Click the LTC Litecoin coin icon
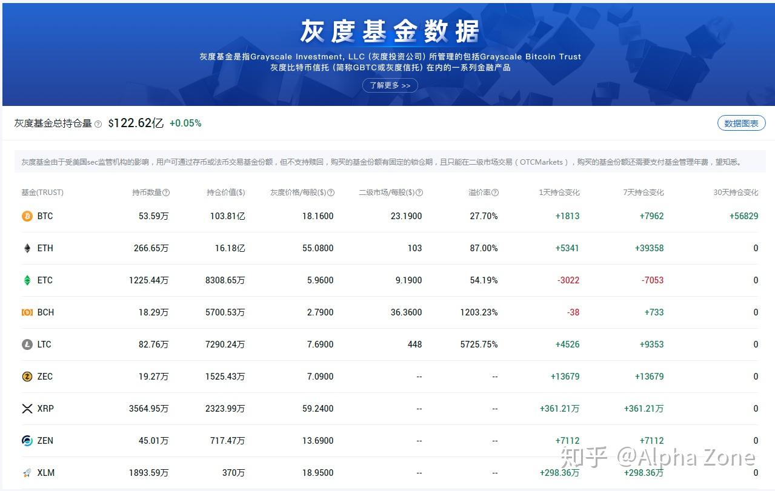The width and height of the screenshot is (775, 491). [27, 344]
